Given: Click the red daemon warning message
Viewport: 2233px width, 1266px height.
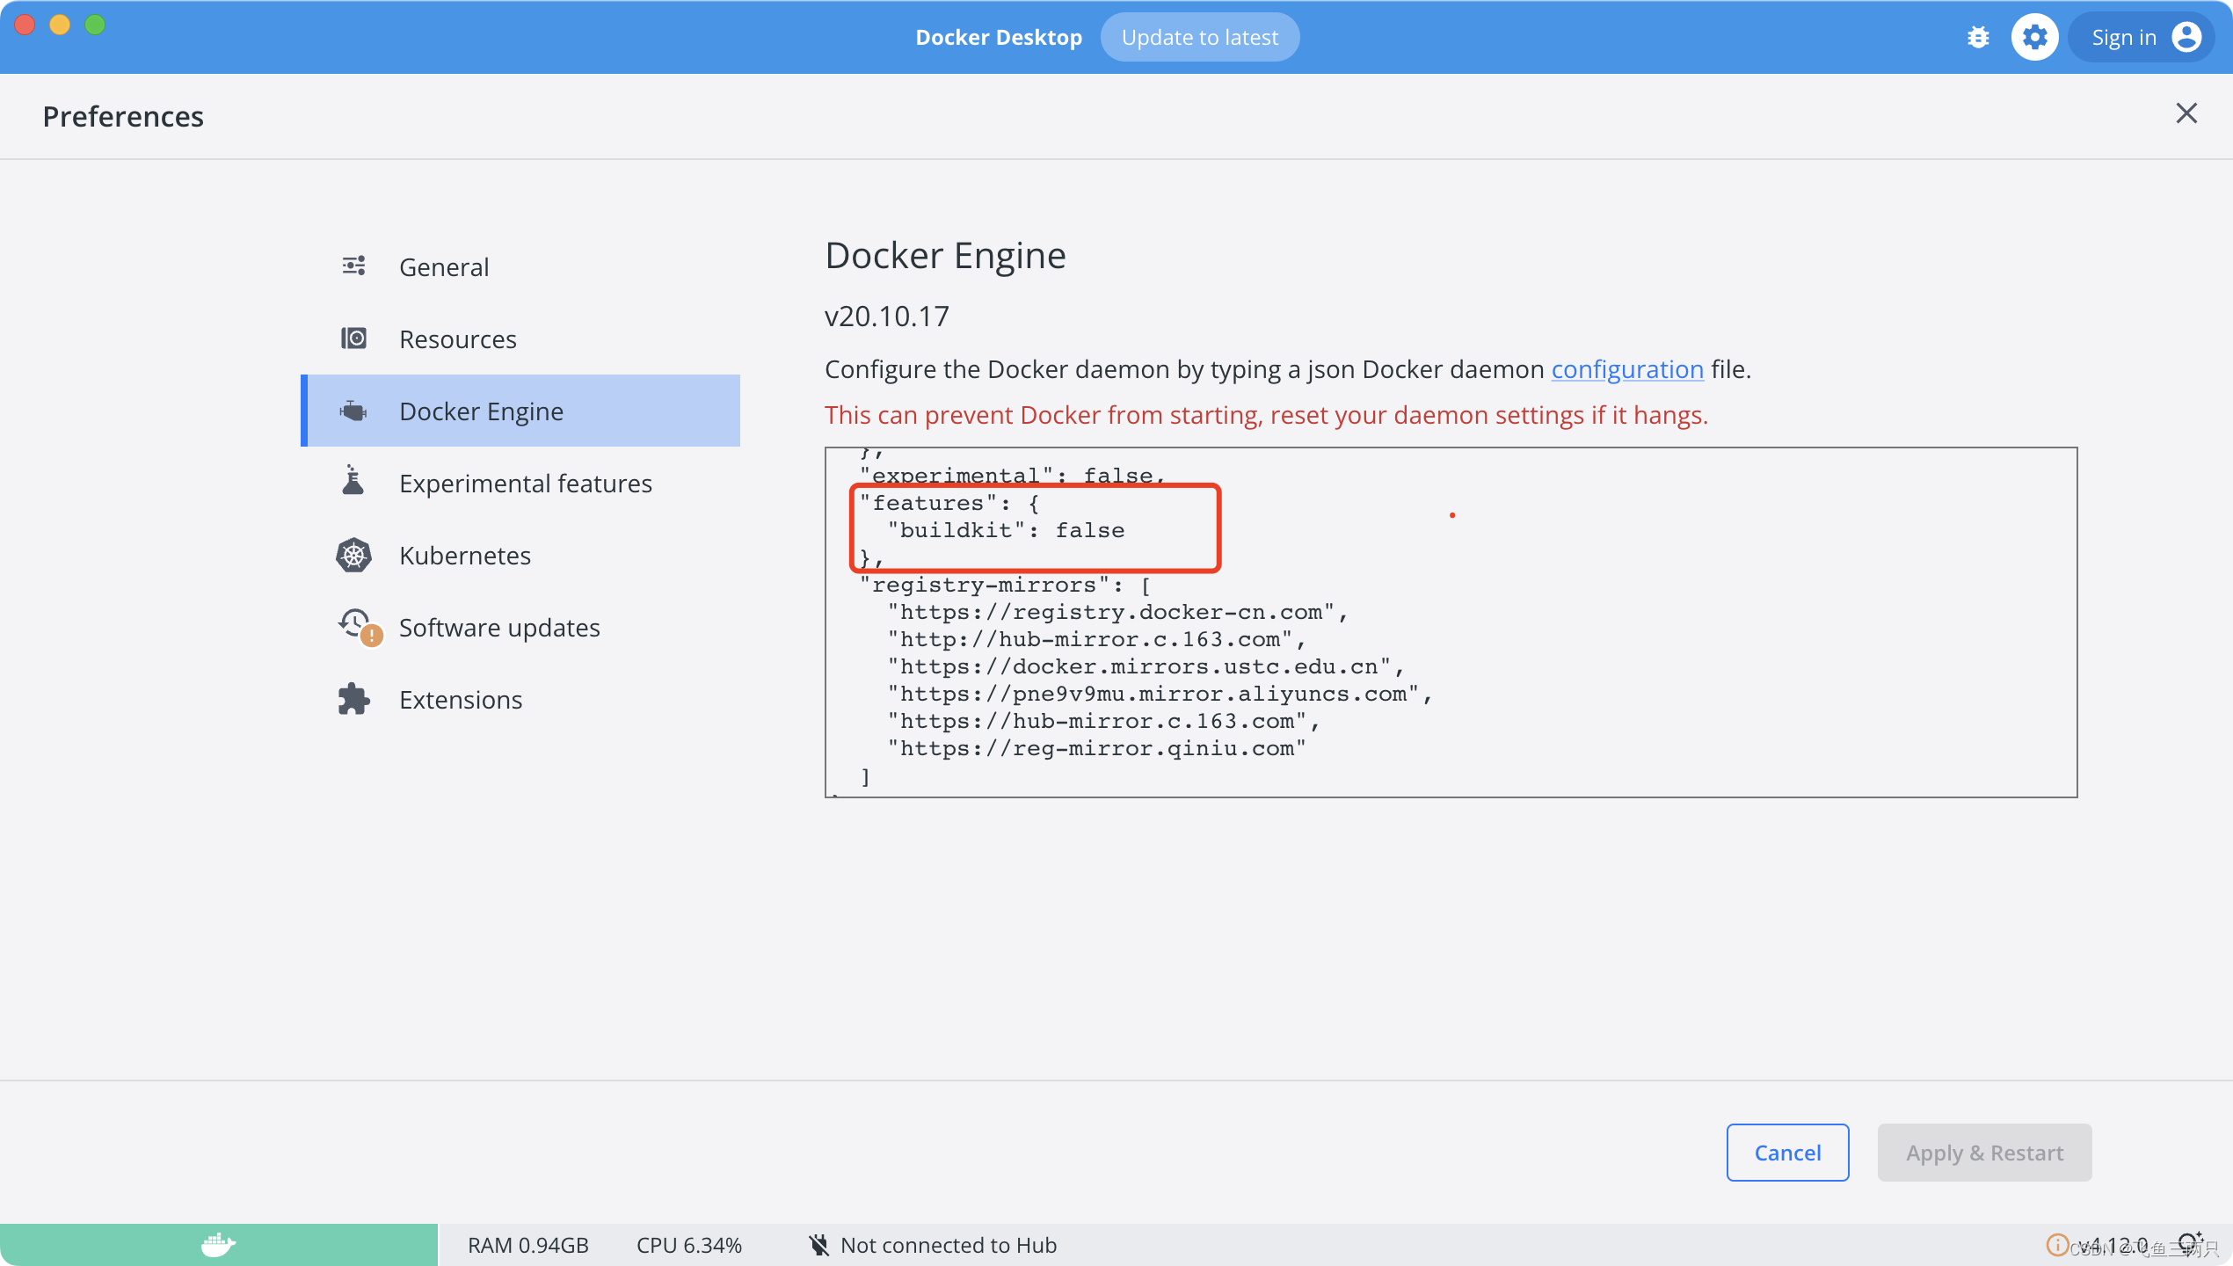Looking at the screenshot, I should click(x=1266, y=415).
